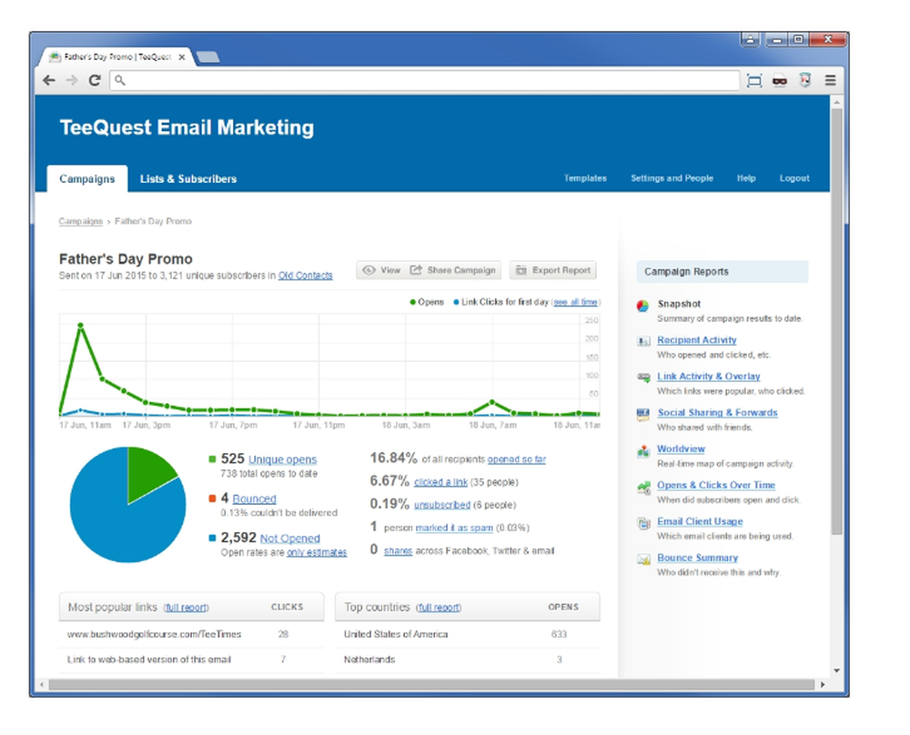Open Settings and People
The width and height of the screenshot is (910, 735).
tap(672, 178)
